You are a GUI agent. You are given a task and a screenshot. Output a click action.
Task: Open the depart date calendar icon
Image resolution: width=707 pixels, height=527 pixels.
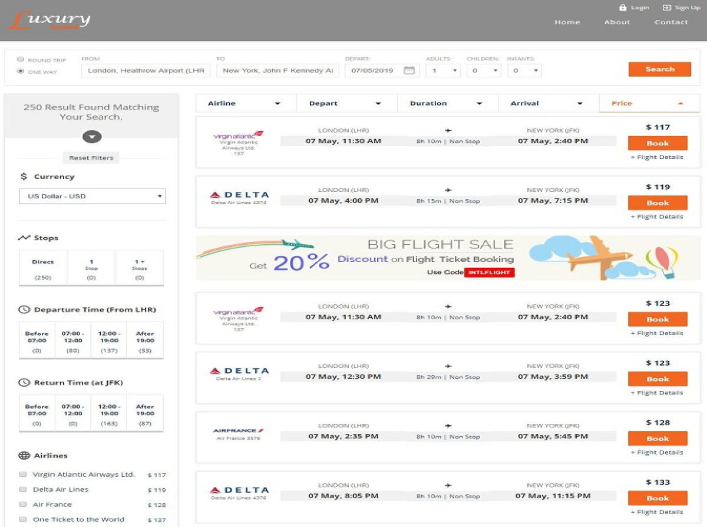(409, 71)
